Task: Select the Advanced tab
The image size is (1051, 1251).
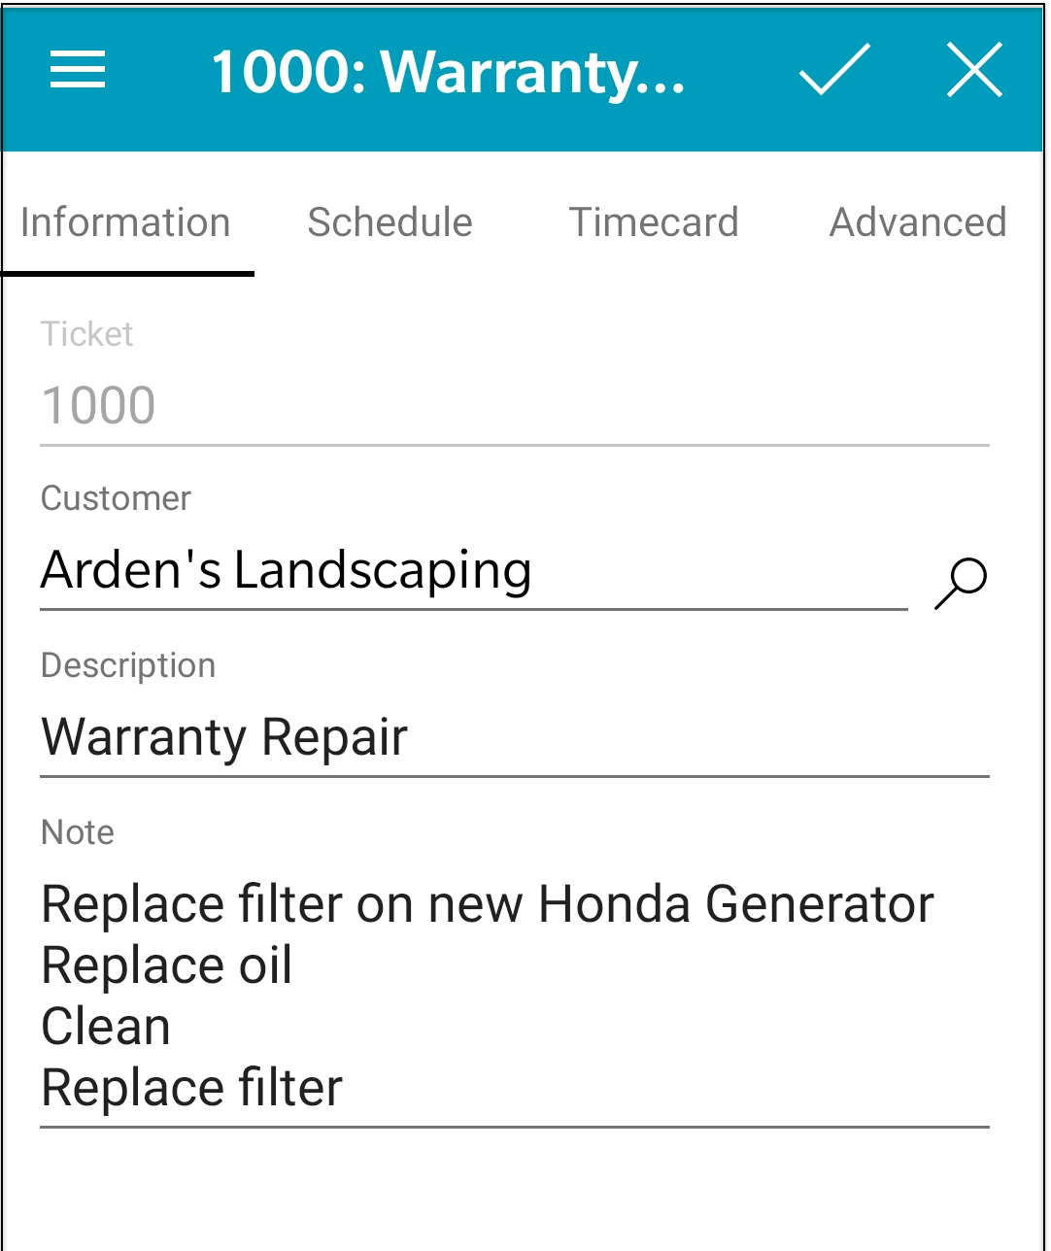Action: point(917,222)
